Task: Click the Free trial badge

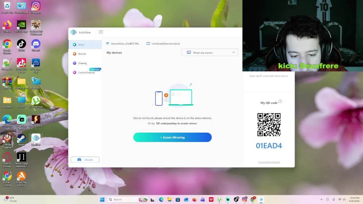Action: pyautogui.click(x=95, y=69)
